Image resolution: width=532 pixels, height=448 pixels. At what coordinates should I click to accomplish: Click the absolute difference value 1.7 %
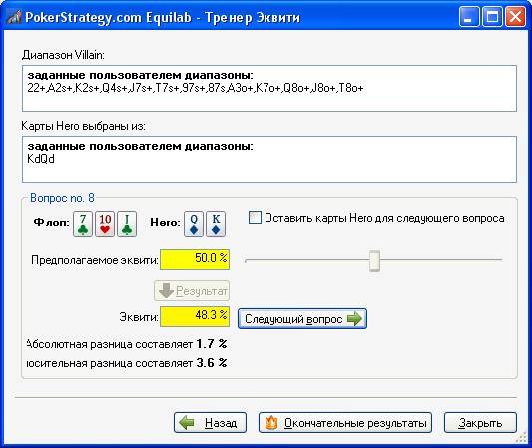point(212,344)
